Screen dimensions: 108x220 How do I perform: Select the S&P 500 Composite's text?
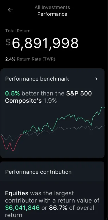pos(48,97)
